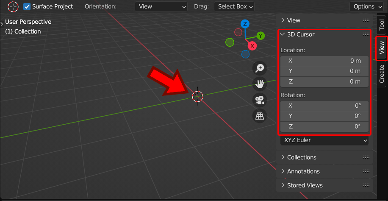Screen dimensions: 388x201
Task: Click the green Y axis on gizmo
Action: 261,36
